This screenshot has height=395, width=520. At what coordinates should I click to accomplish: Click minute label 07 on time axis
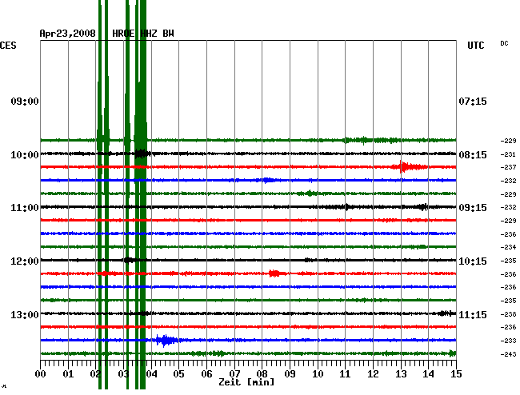pos(234,374)
